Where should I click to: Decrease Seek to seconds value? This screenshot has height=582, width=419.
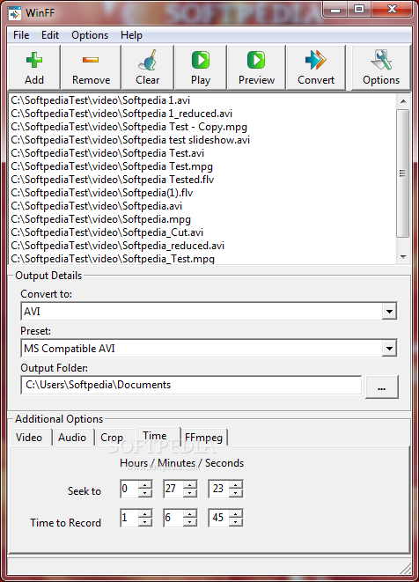(x=235, y=493)
